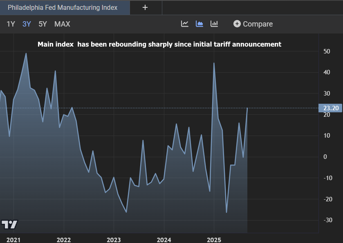343x243 pixels.
Task: Click the chart title about tariff announcement
Action: (x=159, y=45)
